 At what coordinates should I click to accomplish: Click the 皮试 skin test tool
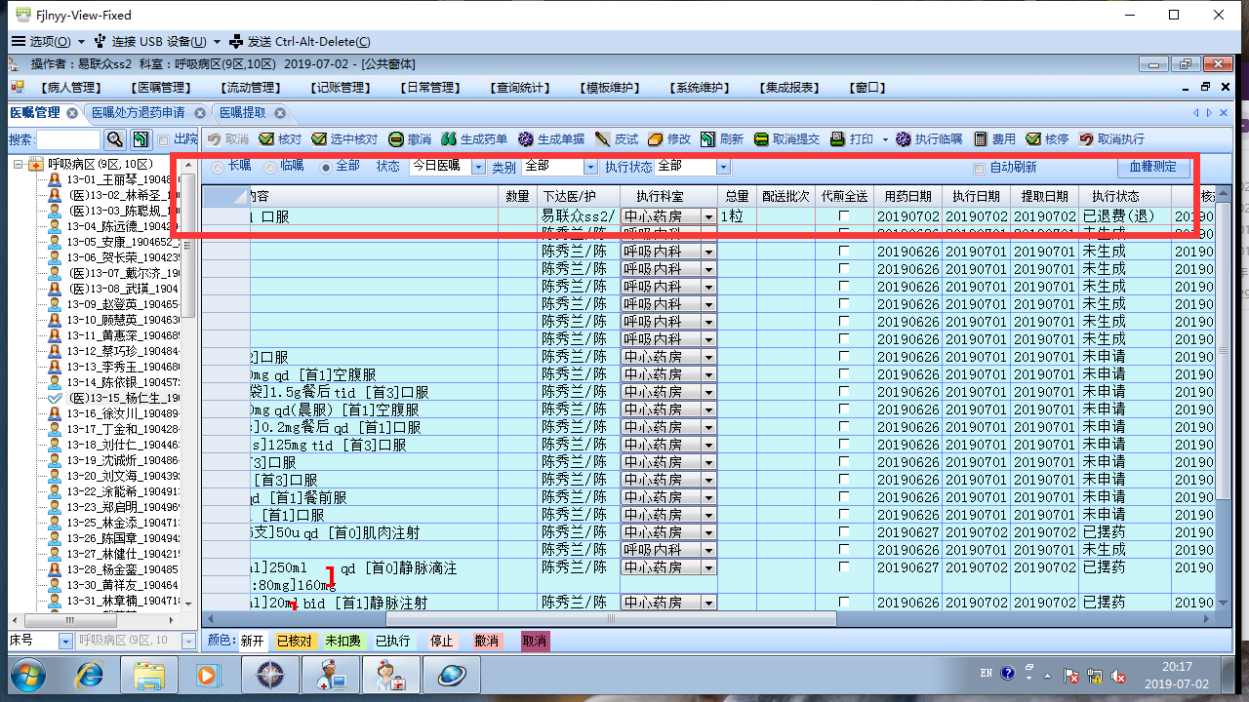(x=617, y=139)
